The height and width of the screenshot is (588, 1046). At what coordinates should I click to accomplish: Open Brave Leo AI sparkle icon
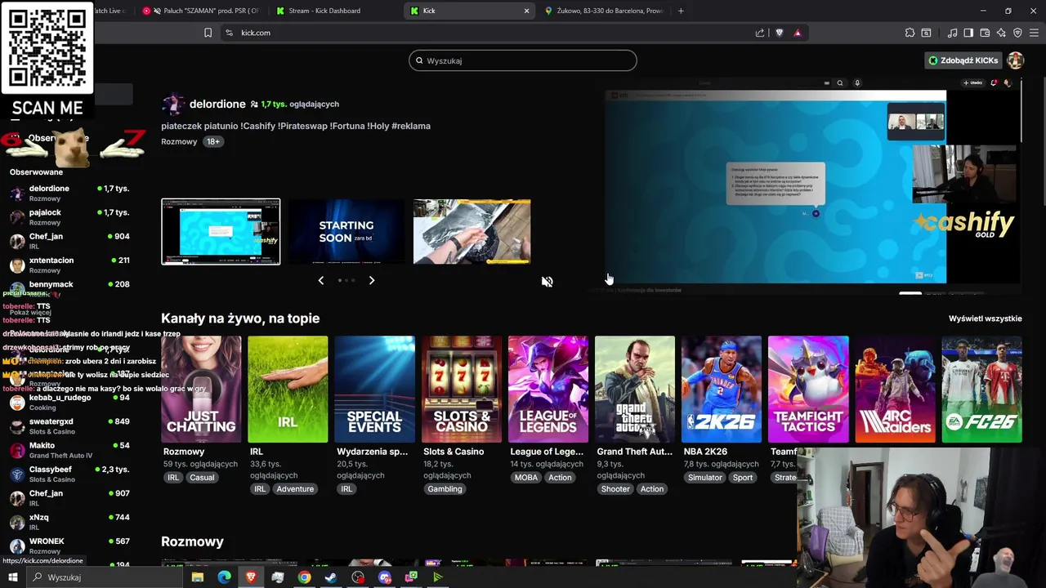(x=1001, y=33)
